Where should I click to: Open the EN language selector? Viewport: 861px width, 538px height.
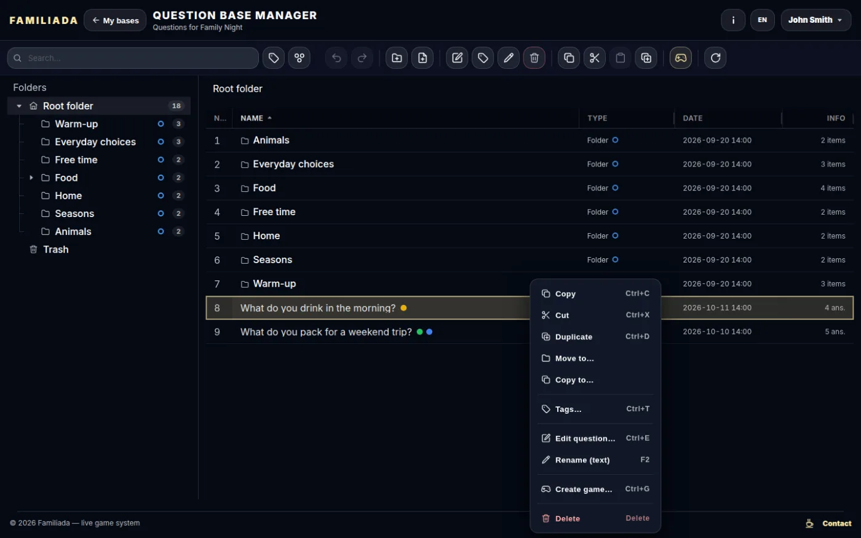pos(763,20)
